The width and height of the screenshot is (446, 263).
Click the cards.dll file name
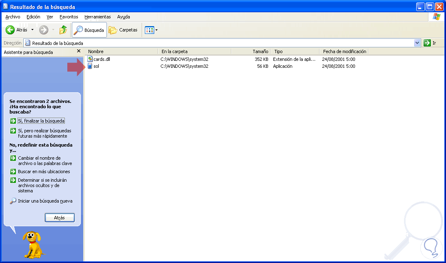102,59
